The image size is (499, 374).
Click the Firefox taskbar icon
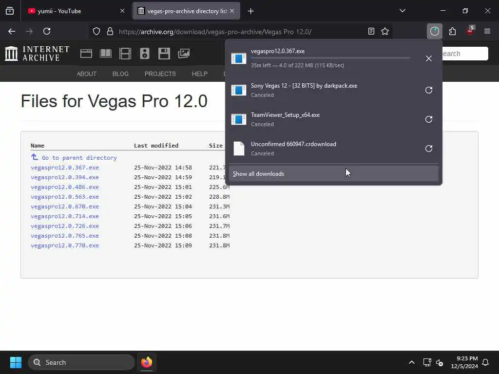click(x=147, y=362)
